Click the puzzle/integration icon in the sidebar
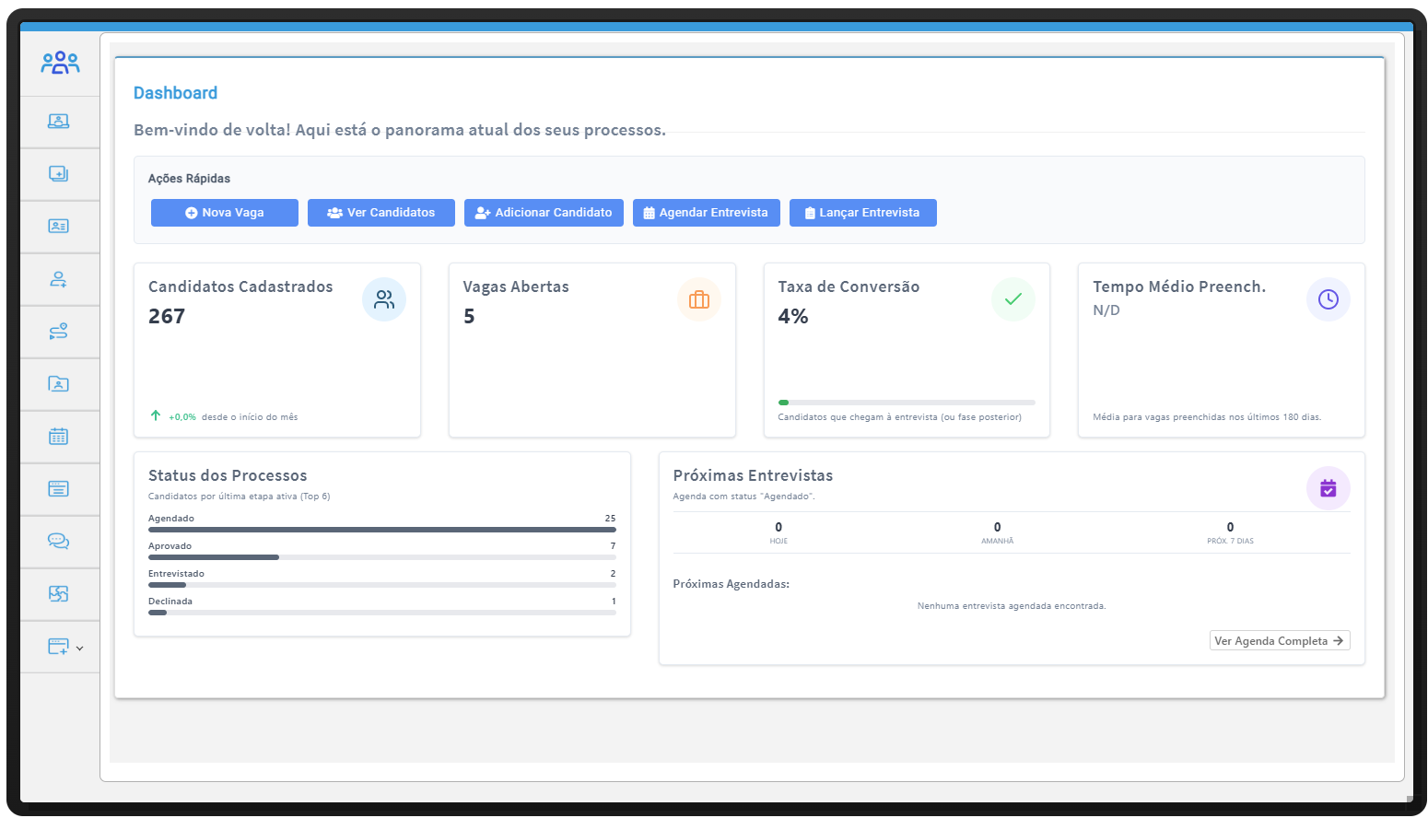 (x=59, y=593)
